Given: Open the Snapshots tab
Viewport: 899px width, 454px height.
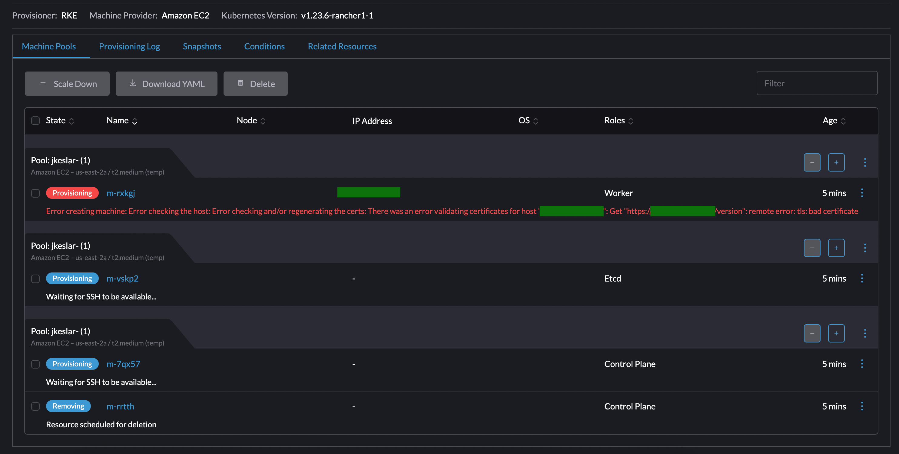Looking at the screenshot, I should click(x=202, y=46).
